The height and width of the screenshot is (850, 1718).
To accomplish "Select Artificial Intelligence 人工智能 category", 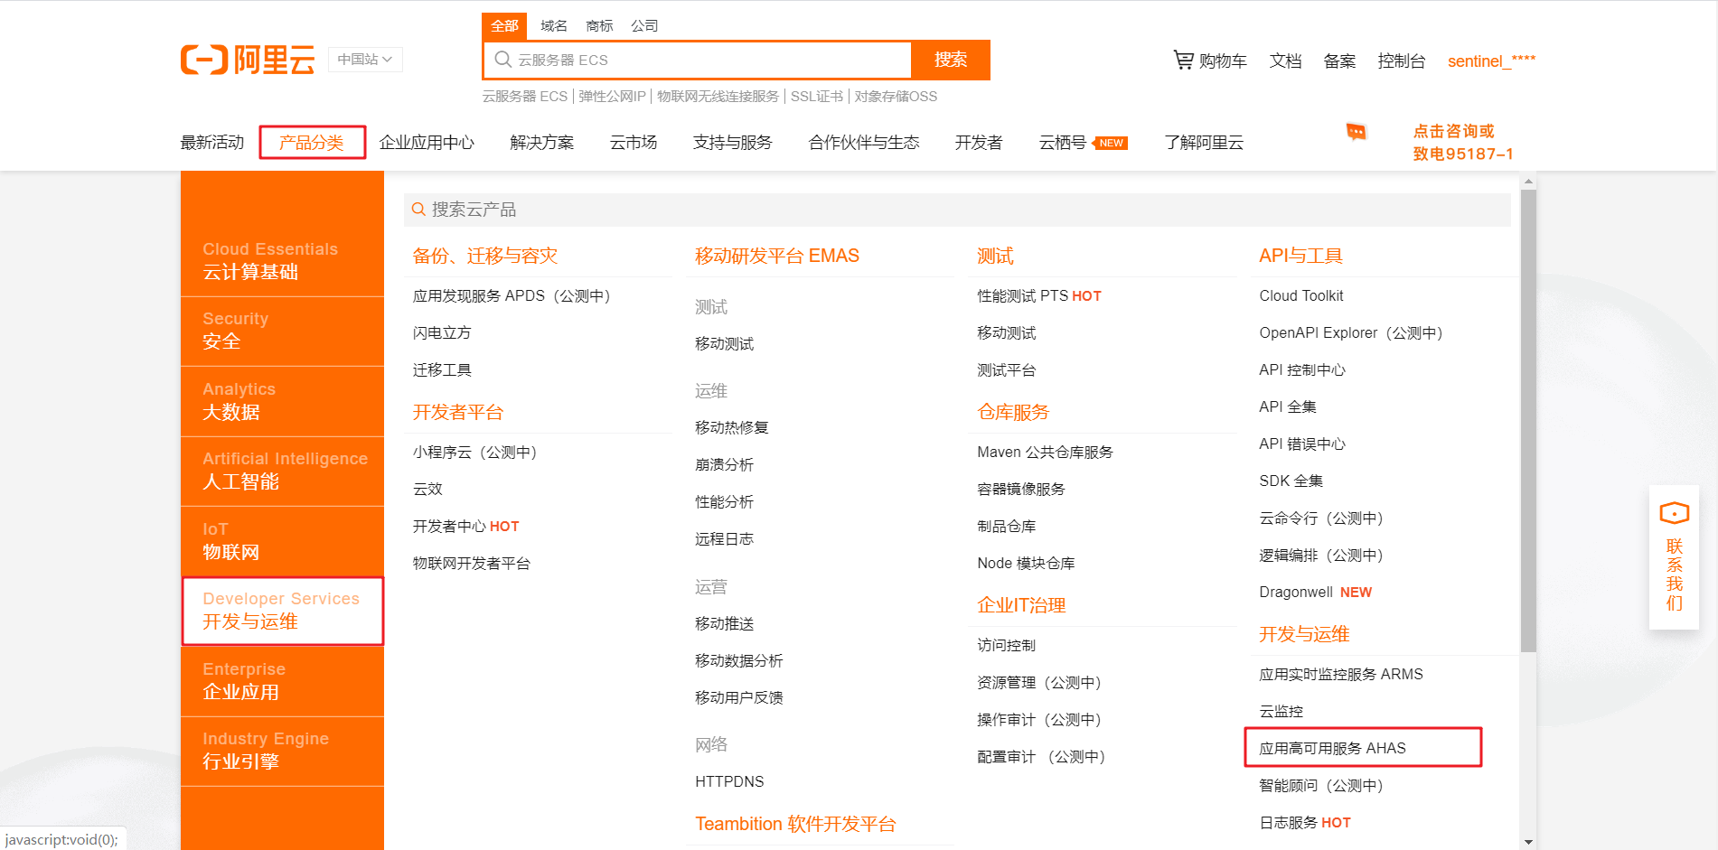I will (x=282, y=471).
